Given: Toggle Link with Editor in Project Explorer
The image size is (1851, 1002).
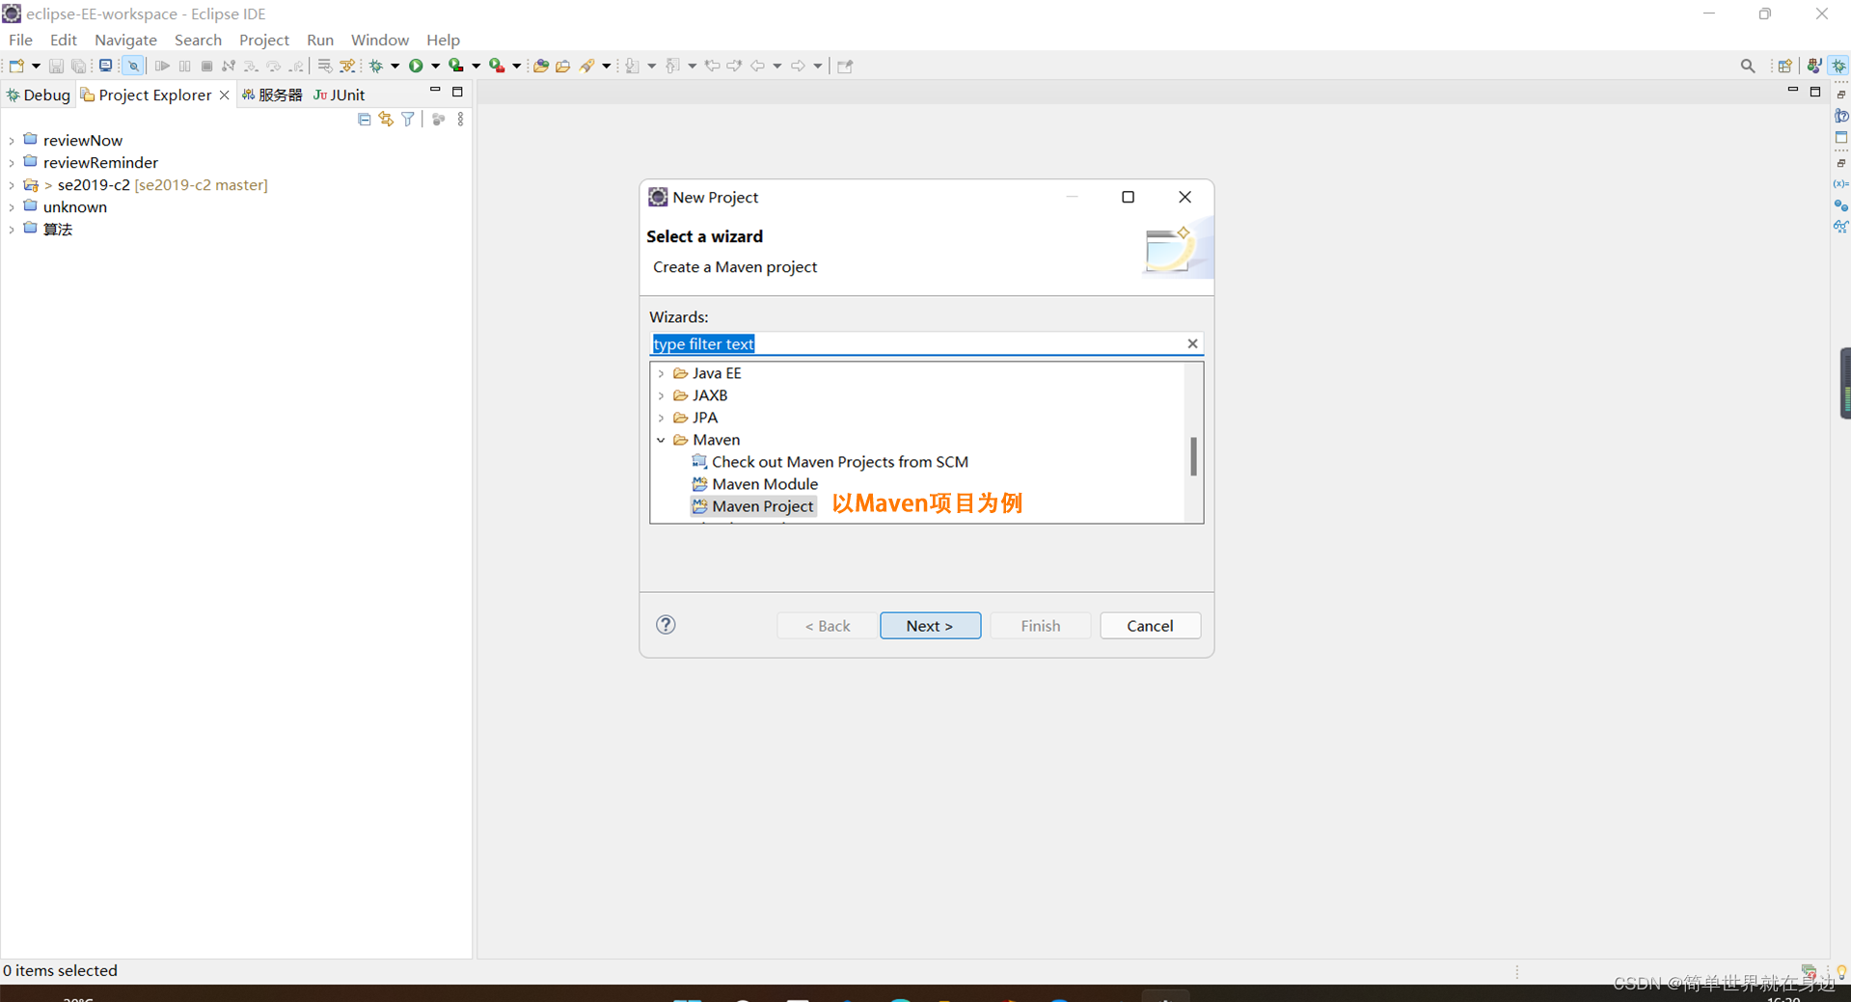Looking at the screenshot, I should click(x=386, y=119).
